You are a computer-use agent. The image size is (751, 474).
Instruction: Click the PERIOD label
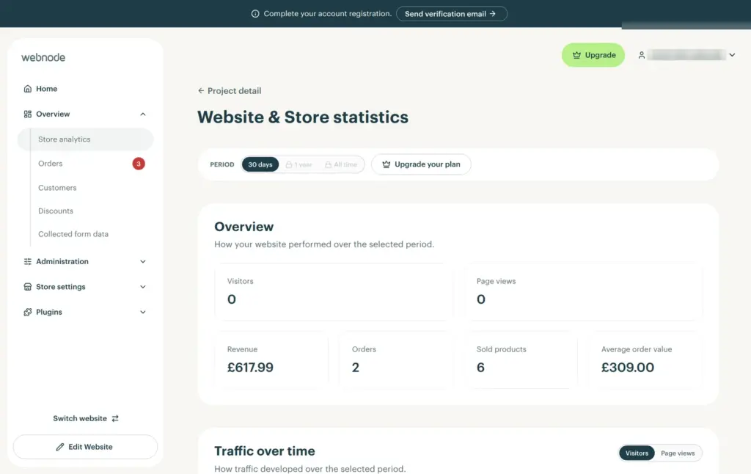(222, 164)
